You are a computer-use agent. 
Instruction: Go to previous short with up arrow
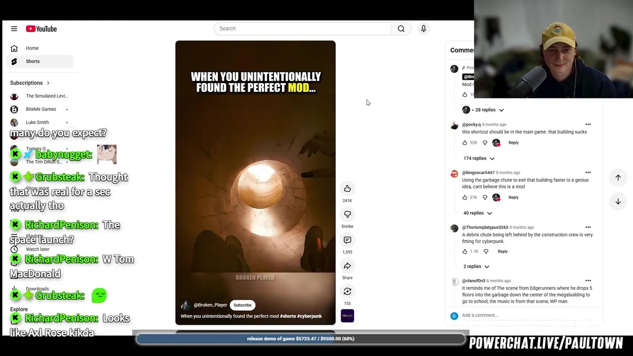pos(618,178)
